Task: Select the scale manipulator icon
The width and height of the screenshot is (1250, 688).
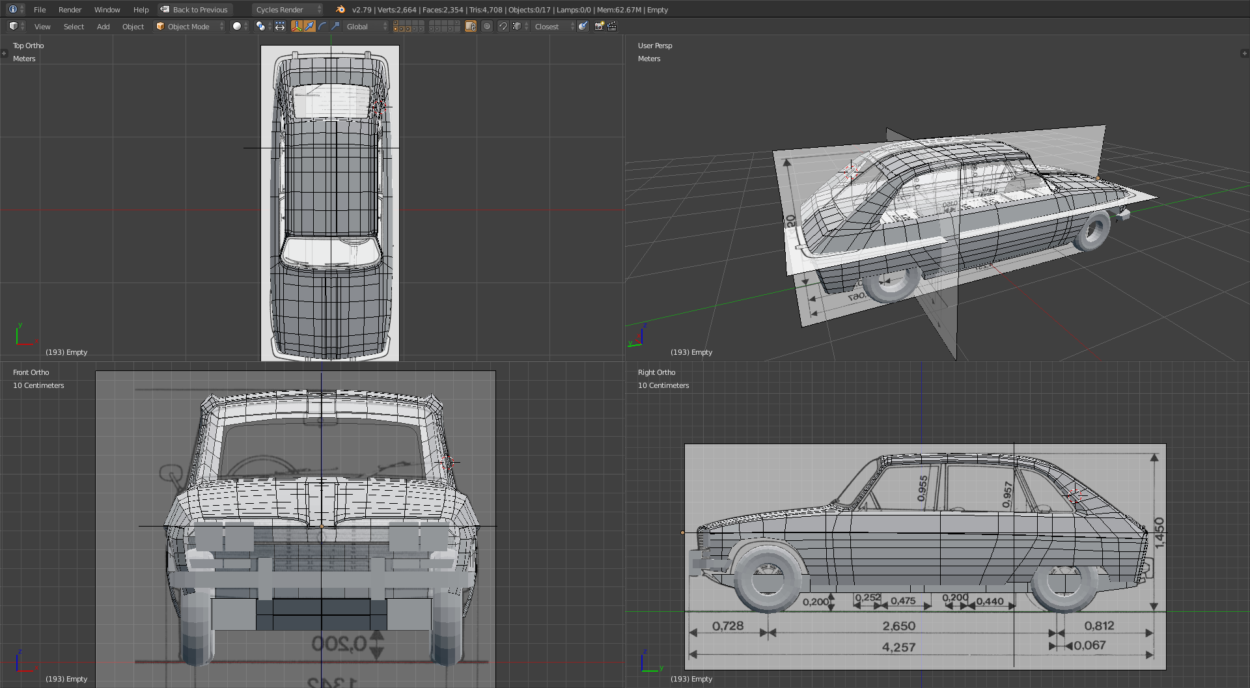Action: click(335, 26)
